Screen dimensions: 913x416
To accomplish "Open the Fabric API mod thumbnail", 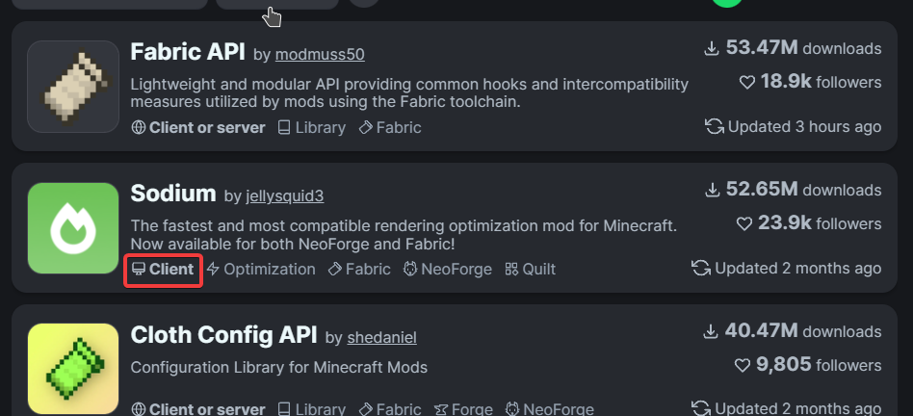I will point(73,87).
